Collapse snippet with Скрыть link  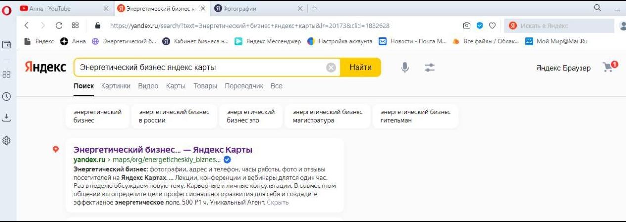coord(278,202)
